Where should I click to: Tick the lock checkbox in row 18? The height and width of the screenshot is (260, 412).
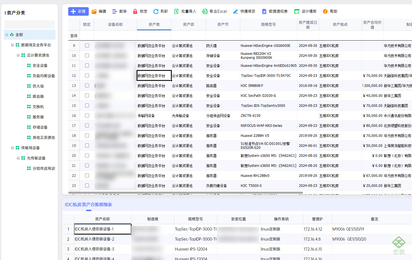(x=87, y=135)
